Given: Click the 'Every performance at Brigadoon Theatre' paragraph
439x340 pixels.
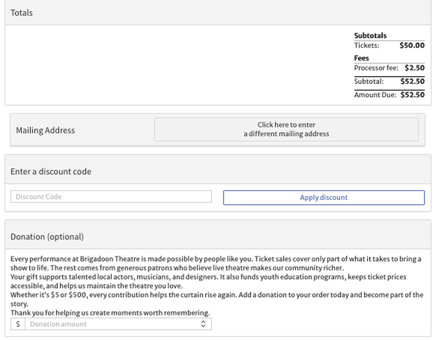Looking at the screenshot, I should pyautogui.click(x=216, y=263).
